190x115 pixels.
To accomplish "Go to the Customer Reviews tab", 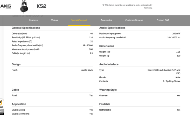I will [x=134, y=20].
